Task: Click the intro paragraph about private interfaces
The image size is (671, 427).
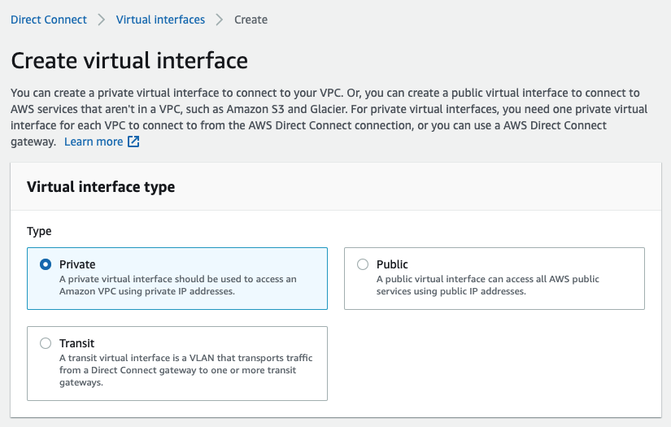Action: pyautogui.click(x=329, y=117)
